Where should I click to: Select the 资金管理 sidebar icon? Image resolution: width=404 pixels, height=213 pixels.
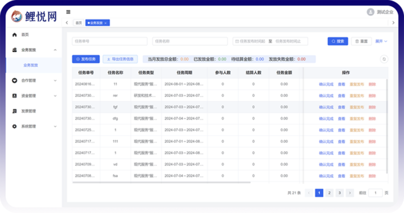(15, 96)
